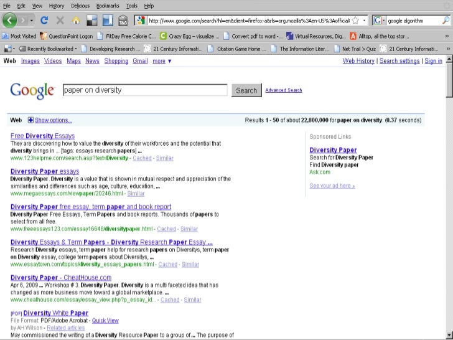Click the scrollbar down arrow

pyautogui.click(x=449, y=334)
